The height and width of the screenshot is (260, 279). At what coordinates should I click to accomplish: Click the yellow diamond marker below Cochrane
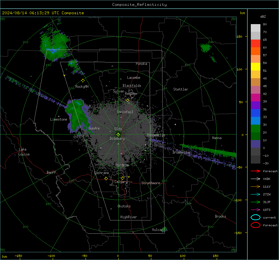106,178
